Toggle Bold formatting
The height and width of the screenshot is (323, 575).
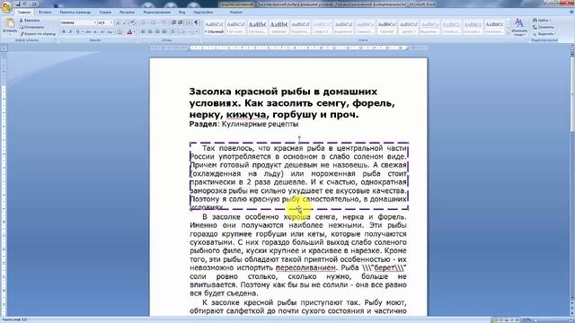(64, 32)
